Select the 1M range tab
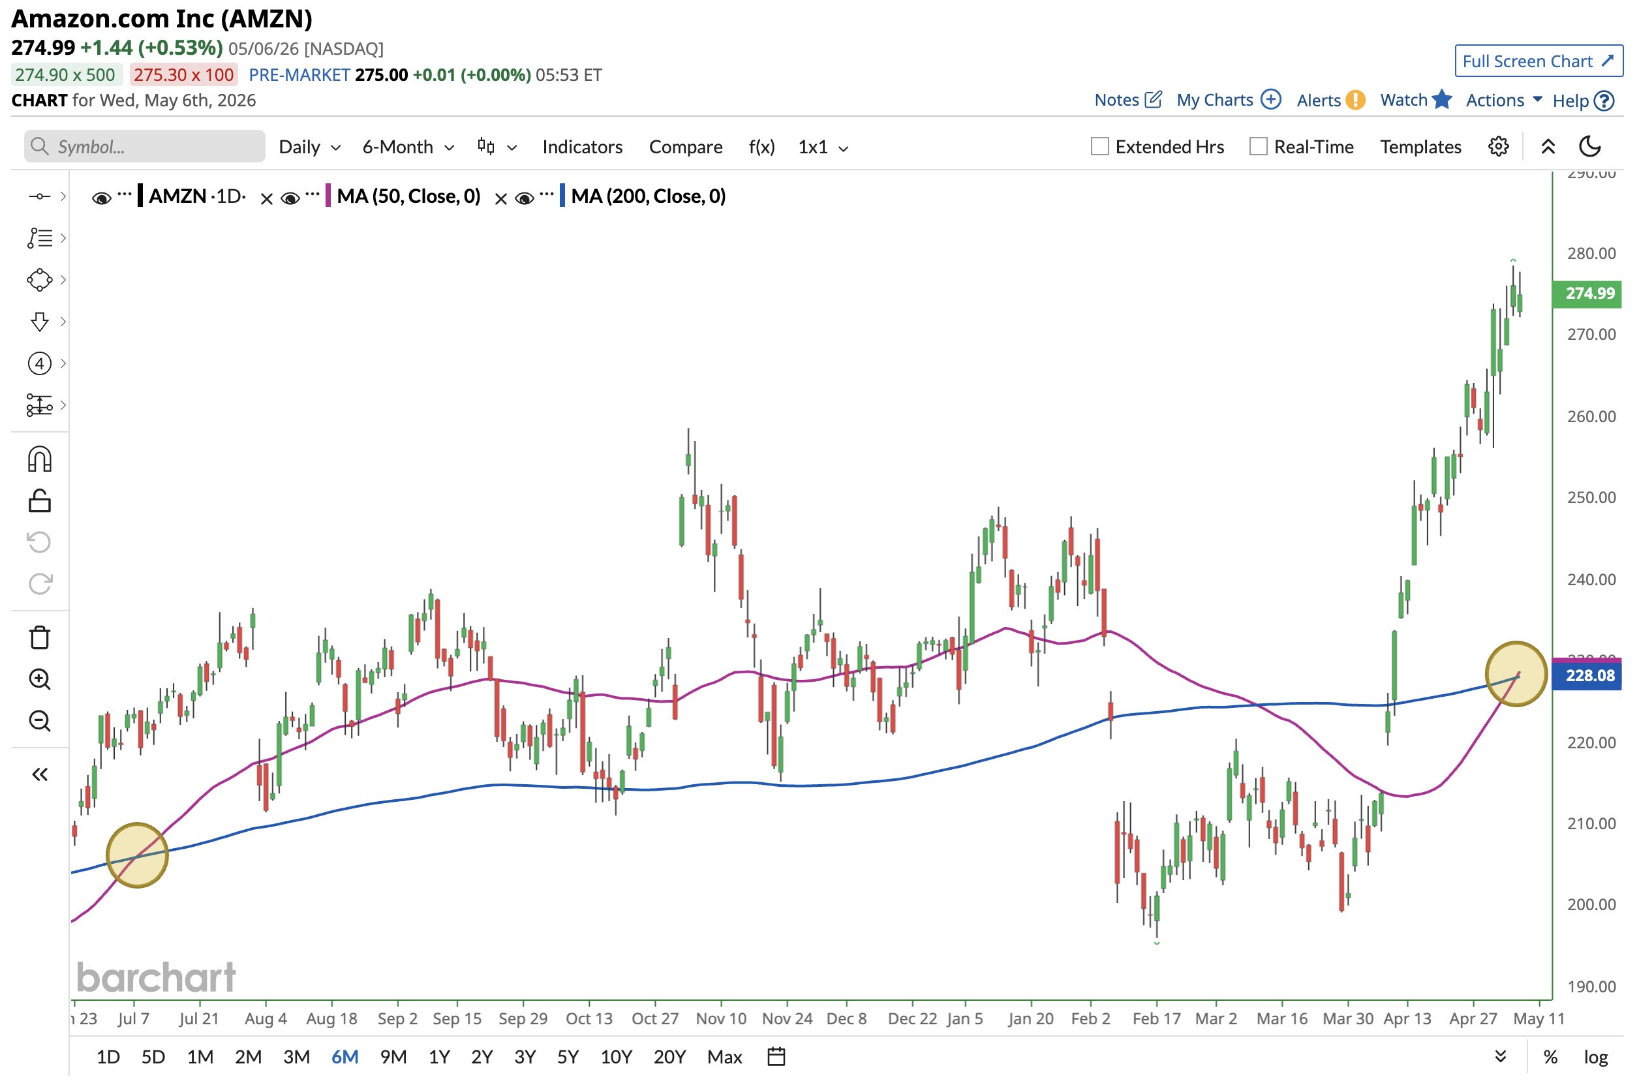 pos(200,1057)
